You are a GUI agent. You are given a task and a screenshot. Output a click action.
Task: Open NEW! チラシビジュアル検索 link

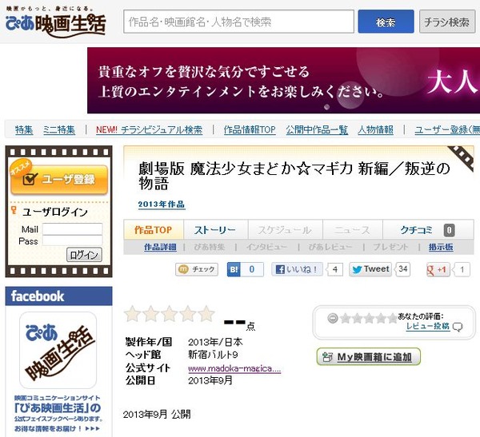(x=149, y=129)
